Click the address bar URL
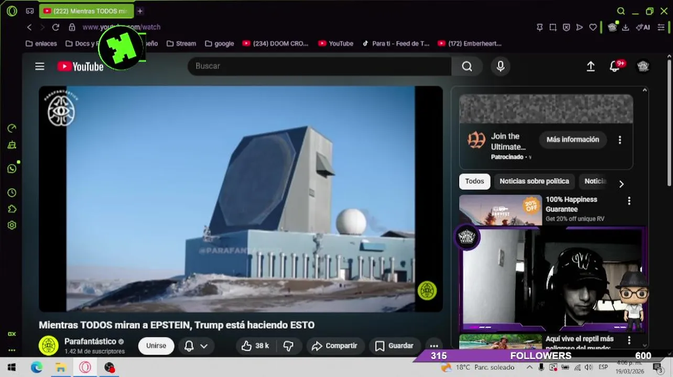The image size is (673, 377). point(121,27)
